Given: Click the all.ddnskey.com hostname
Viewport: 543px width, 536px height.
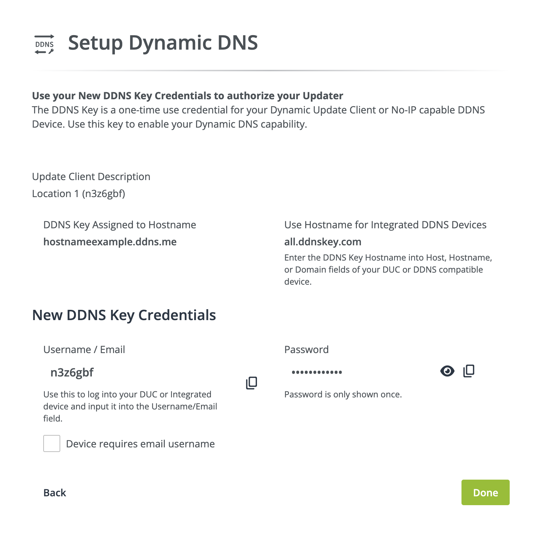Looking at the screenshot, I should (323, 241).
